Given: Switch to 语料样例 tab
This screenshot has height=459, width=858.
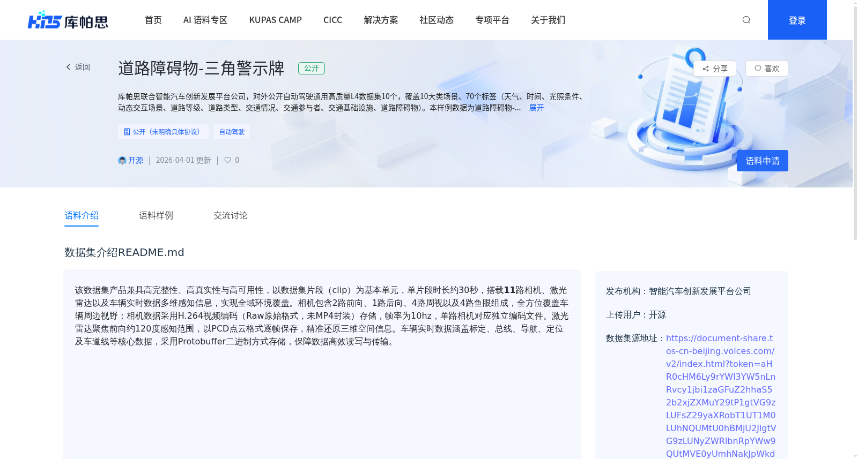Looking at the screenshot, I should pyautogui.click(x=156, y=215).
